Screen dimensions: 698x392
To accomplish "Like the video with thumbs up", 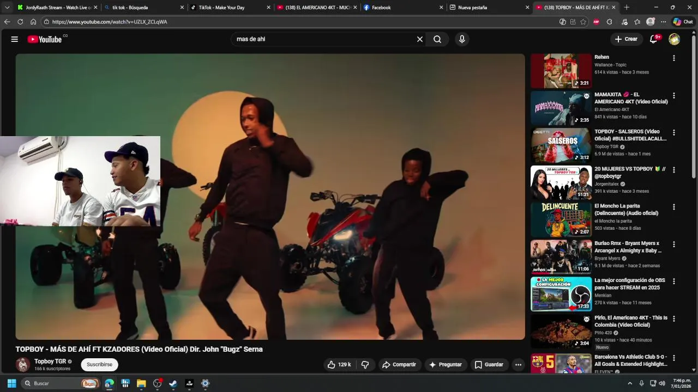I will (339, 365).
